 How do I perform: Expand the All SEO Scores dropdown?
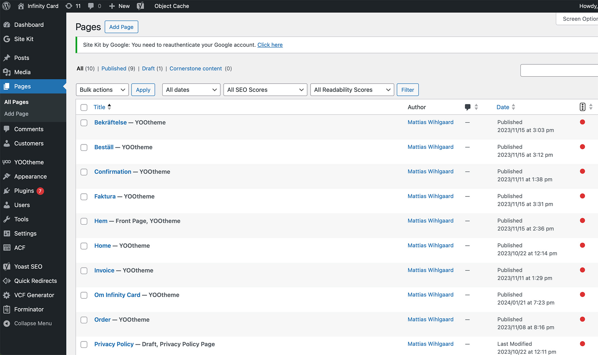click(x=265, y=90)
